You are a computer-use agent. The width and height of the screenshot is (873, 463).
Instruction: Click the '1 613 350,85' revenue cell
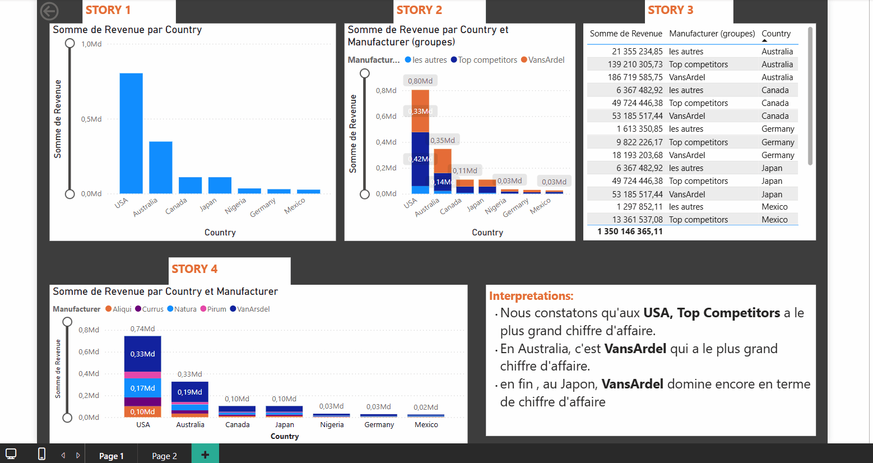pyautogui.click(x=640, y=129)
